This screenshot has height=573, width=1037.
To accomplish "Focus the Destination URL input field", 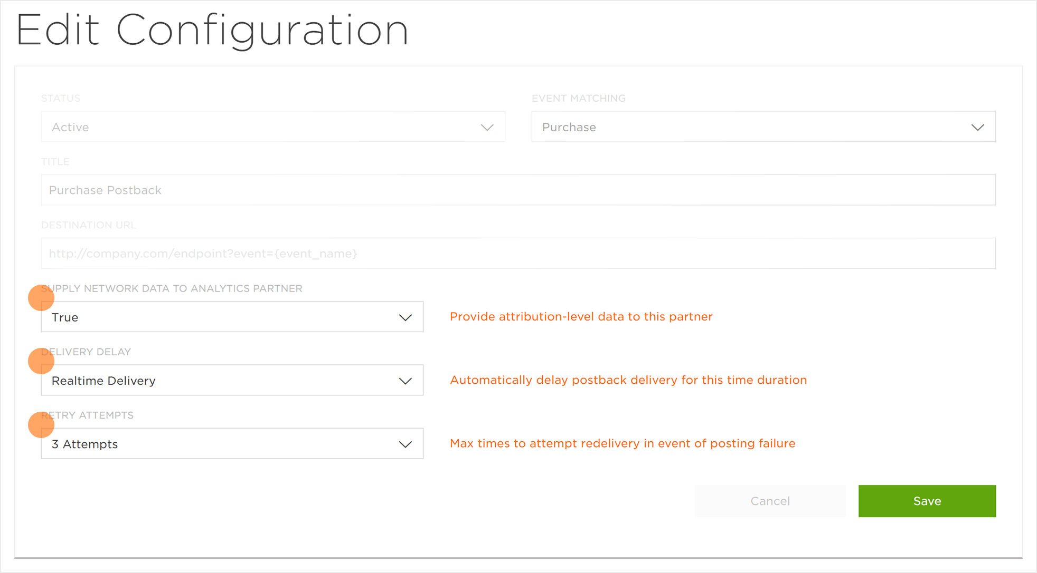I will (517, 254).
